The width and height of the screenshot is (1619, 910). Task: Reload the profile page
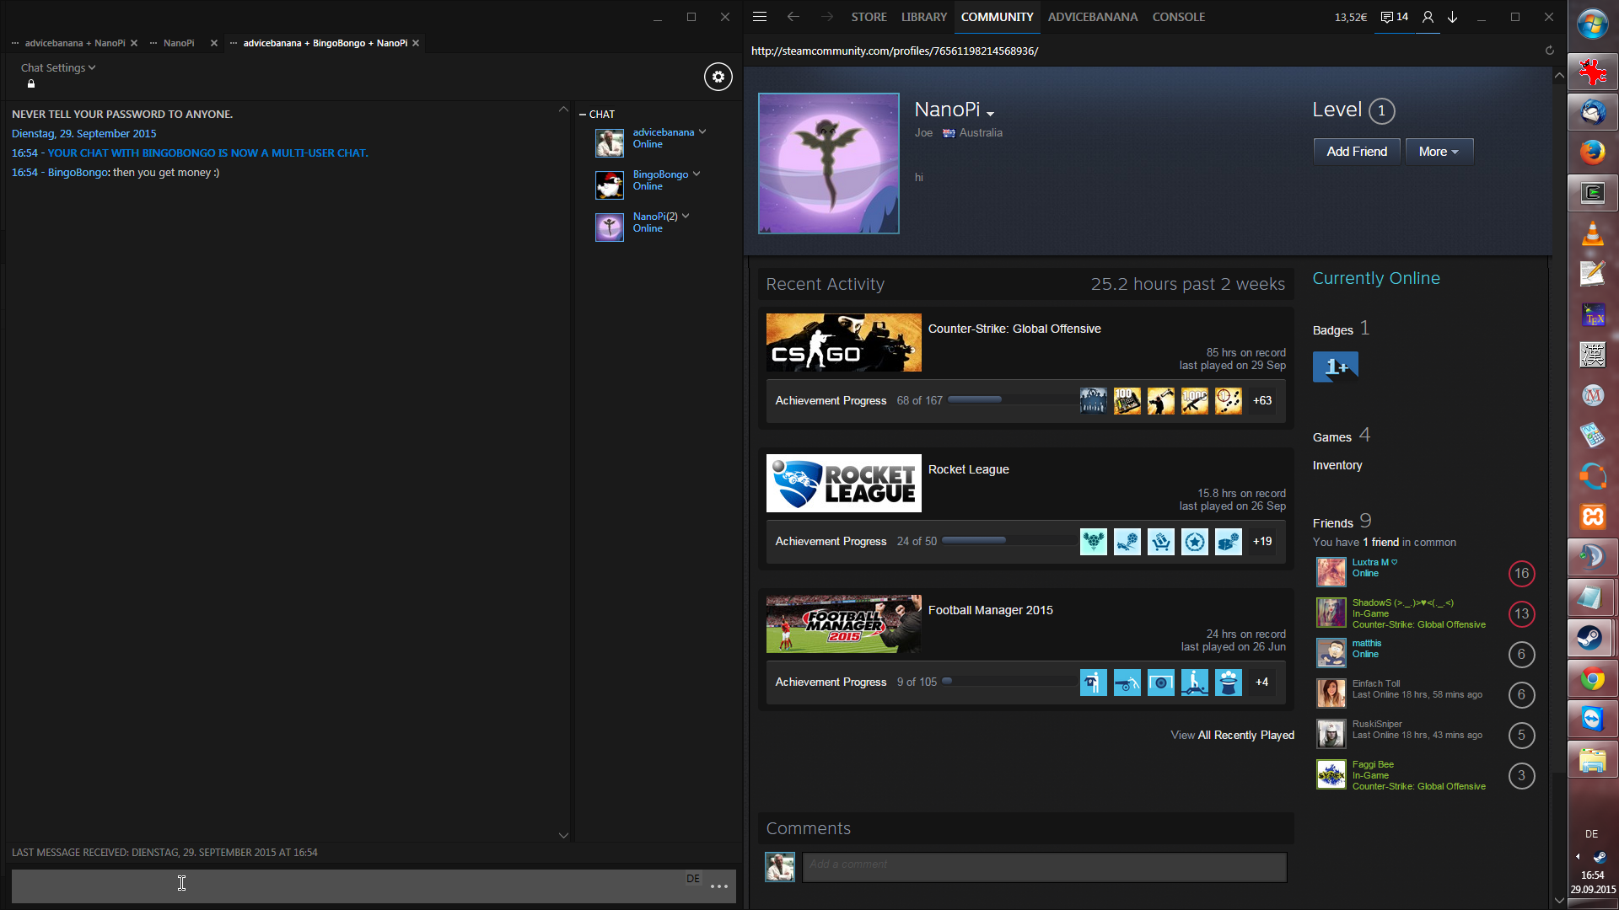click(1549, 51)
